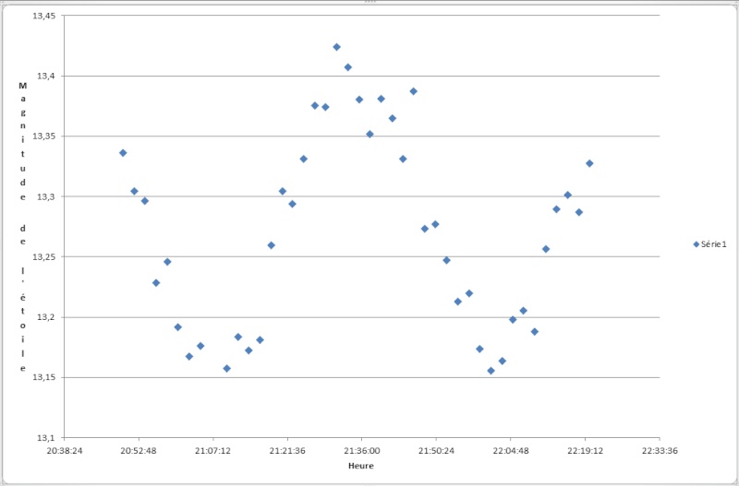Screen dimensions: 739x486
Task: Click the 22:04:48 time axis label
Action: [511, 451]
